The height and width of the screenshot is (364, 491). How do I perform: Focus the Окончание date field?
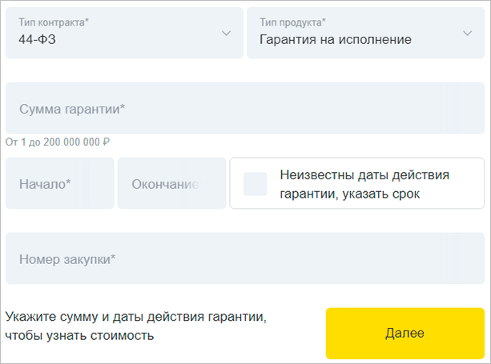tap(171, 183)
